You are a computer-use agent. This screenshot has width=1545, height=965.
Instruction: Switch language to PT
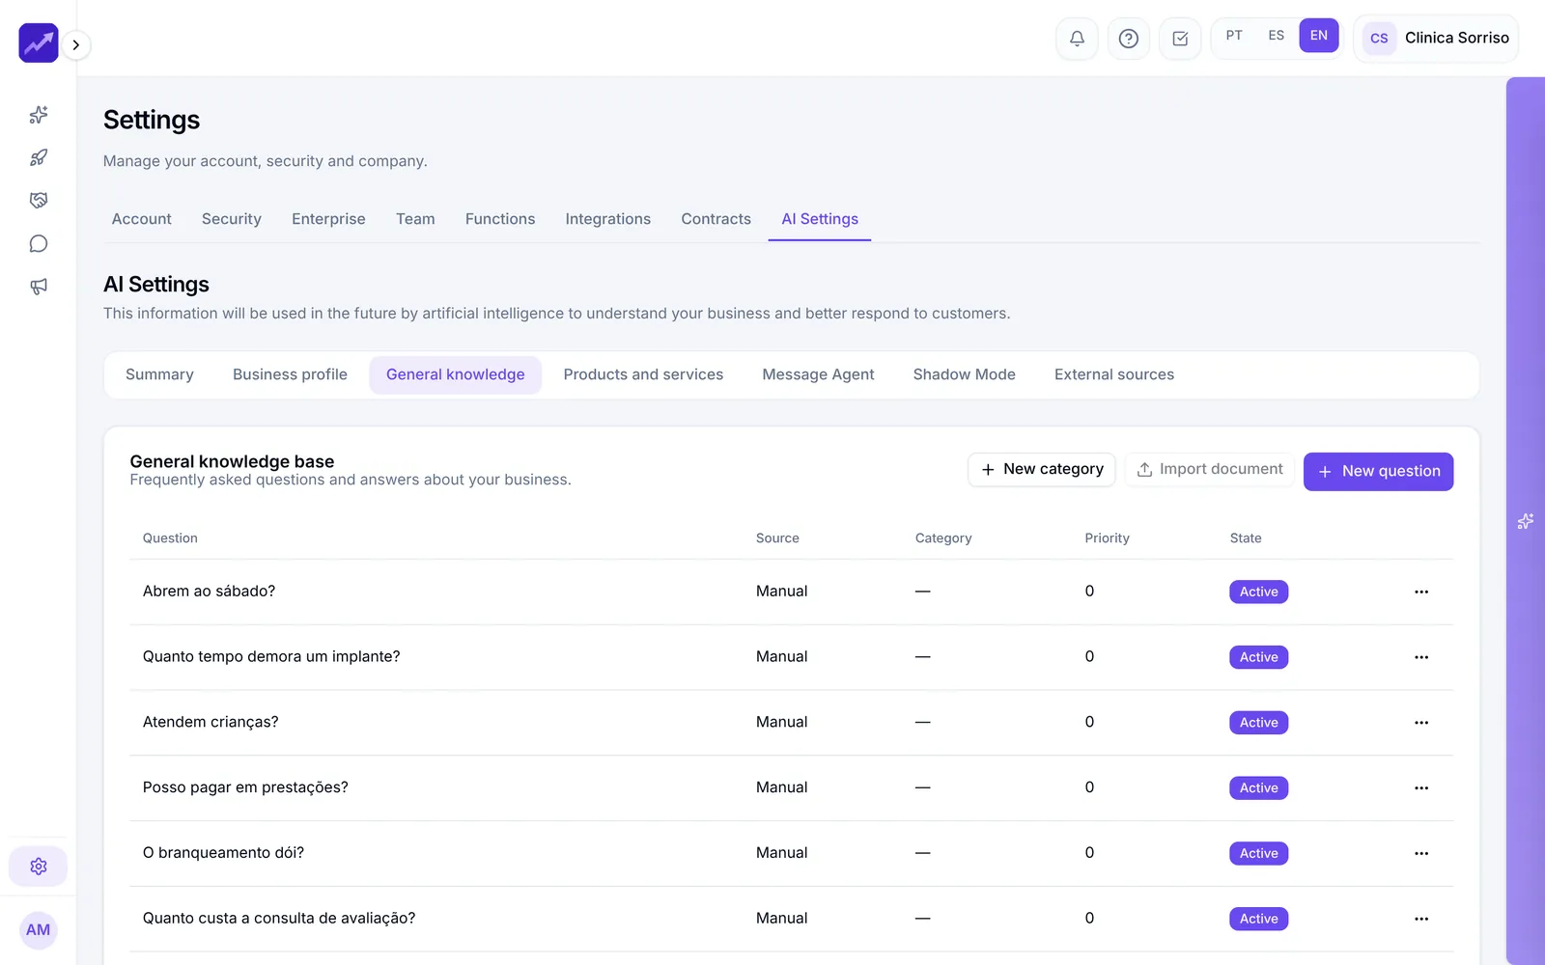1234,36
